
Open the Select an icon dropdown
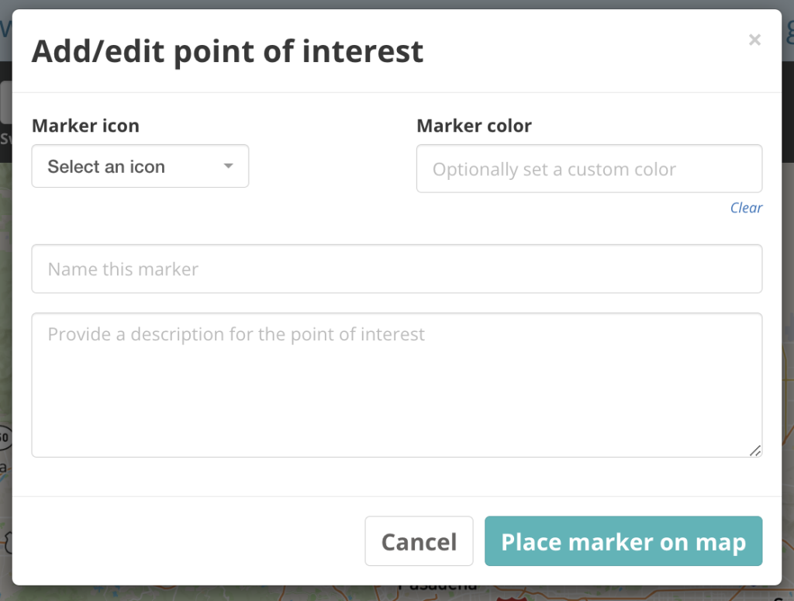(x=140, y=166)
